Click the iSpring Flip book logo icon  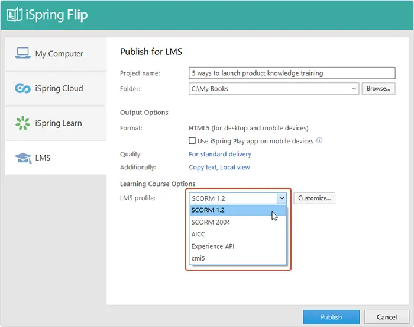pyautogui.click(x=15, y=15)
